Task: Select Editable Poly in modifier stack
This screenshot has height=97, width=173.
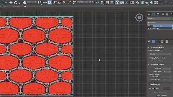Action: coord(154,28)
